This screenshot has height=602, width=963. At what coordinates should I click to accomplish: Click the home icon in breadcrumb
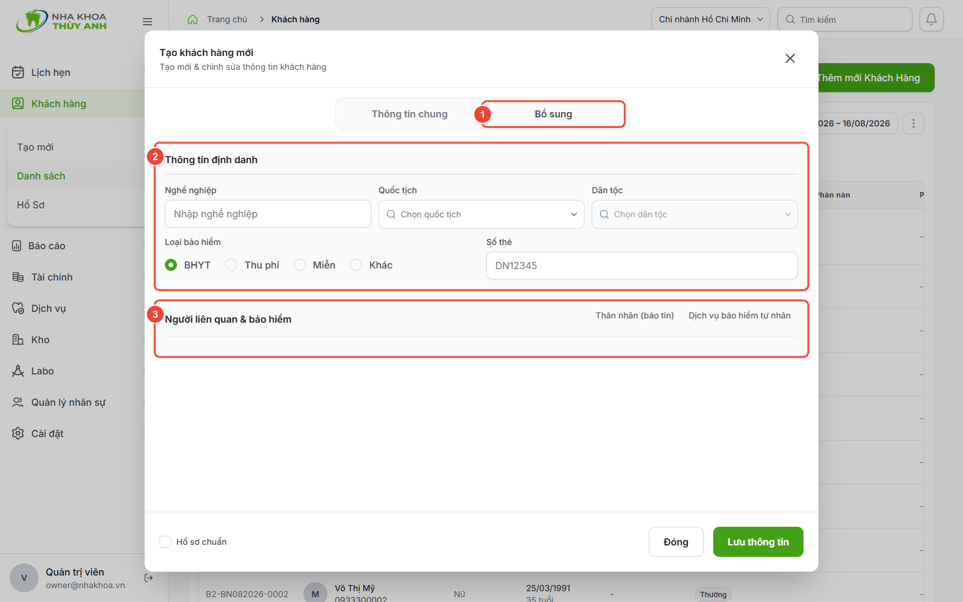pyautogui.click(x=193, y=19)
